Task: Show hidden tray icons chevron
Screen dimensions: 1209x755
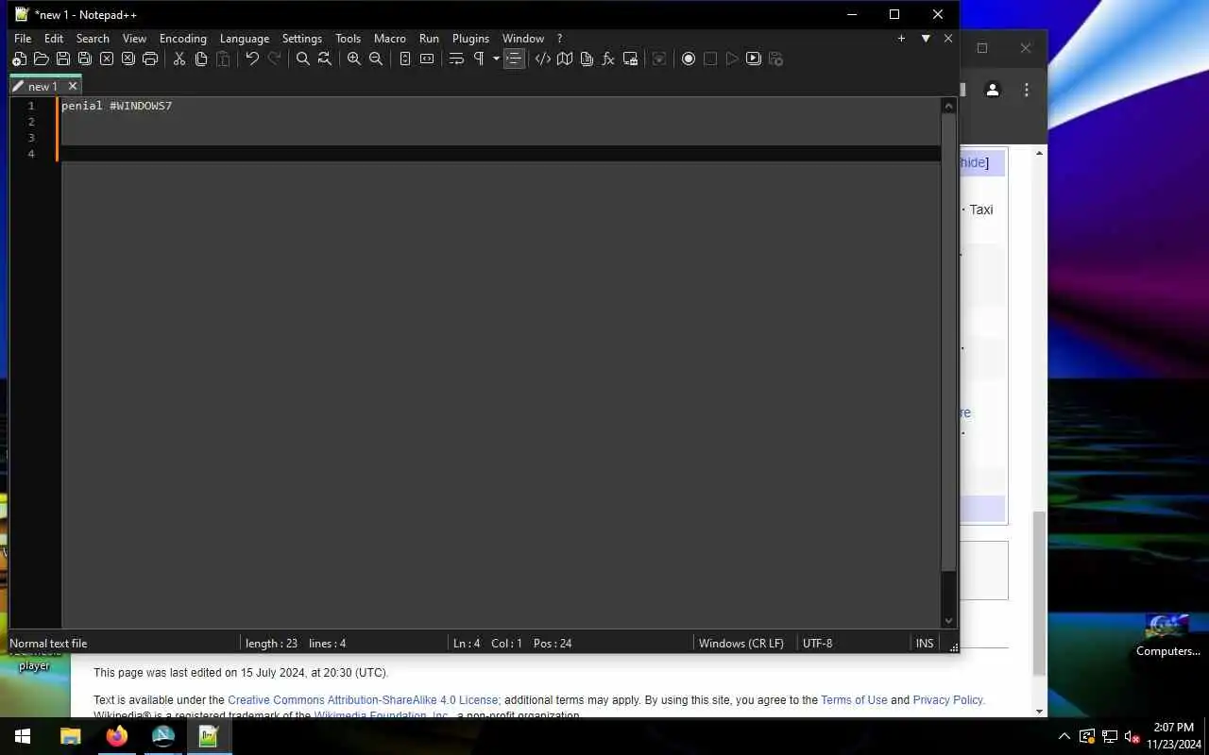Action: click(x=1064, y=736)
